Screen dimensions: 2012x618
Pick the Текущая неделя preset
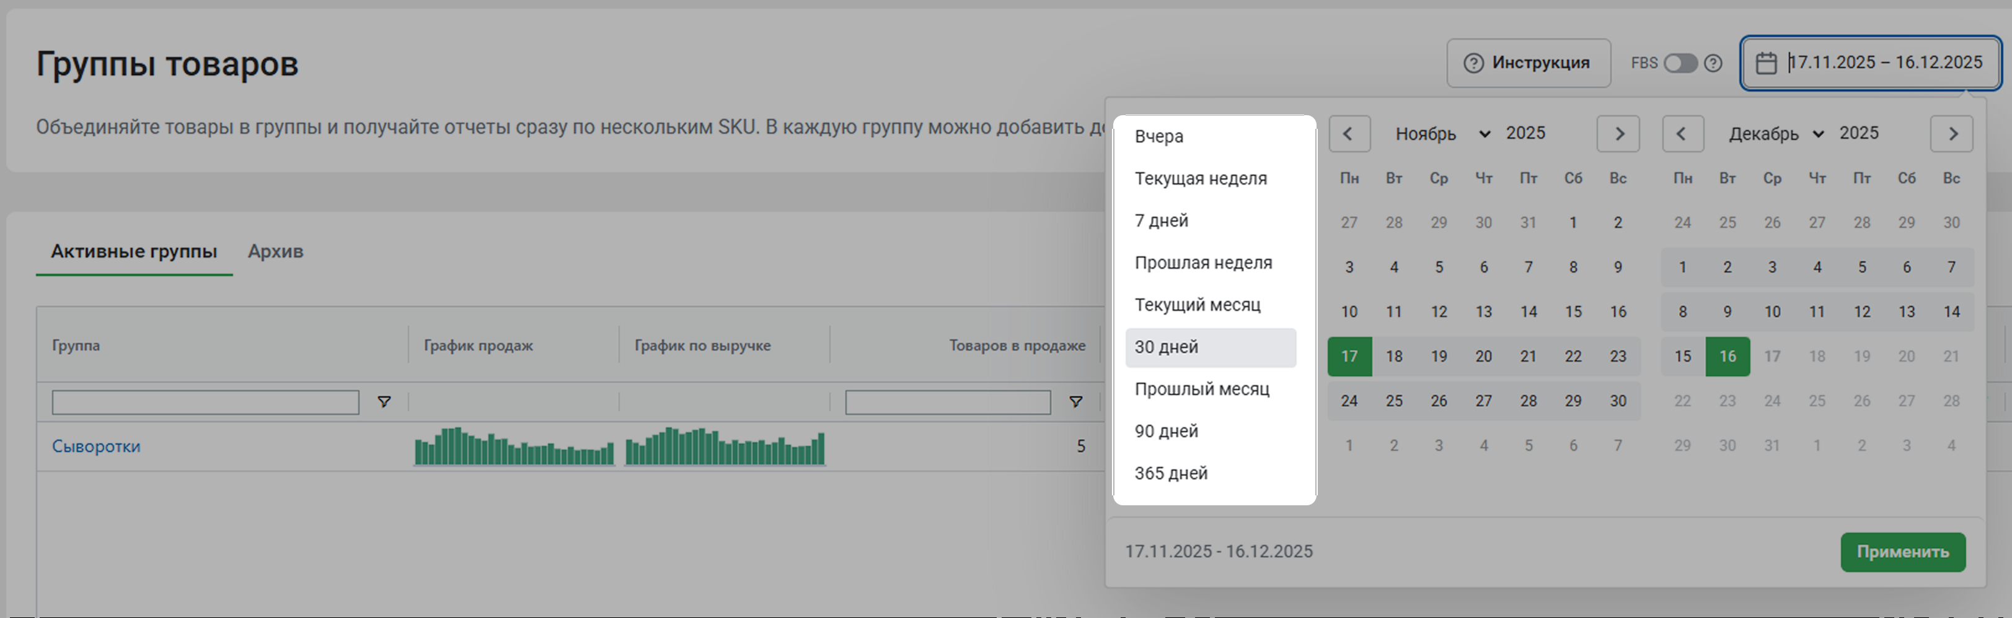point(1201,178)
